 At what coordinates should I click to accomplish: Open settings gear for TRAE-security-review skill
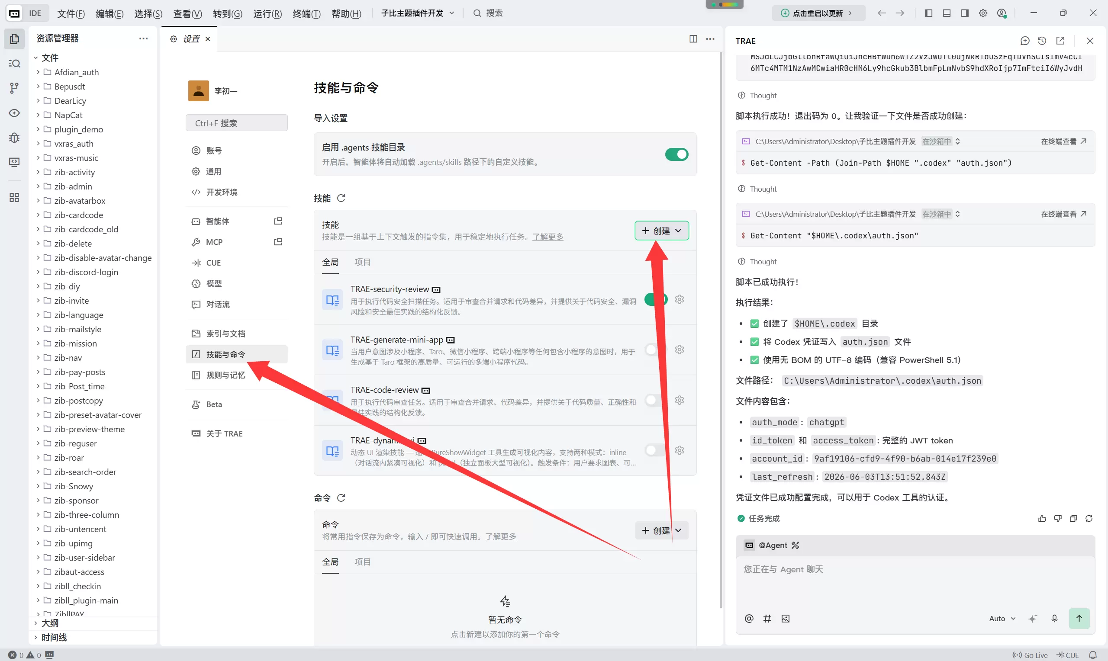pos(680,299)
